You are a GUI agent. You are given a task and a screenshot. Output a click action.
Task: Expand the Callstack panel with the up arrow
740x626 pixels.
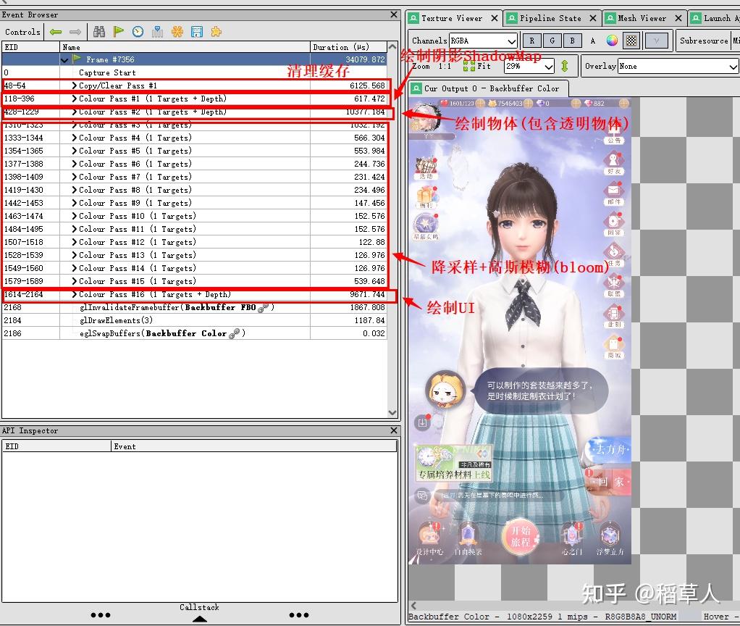200,619
